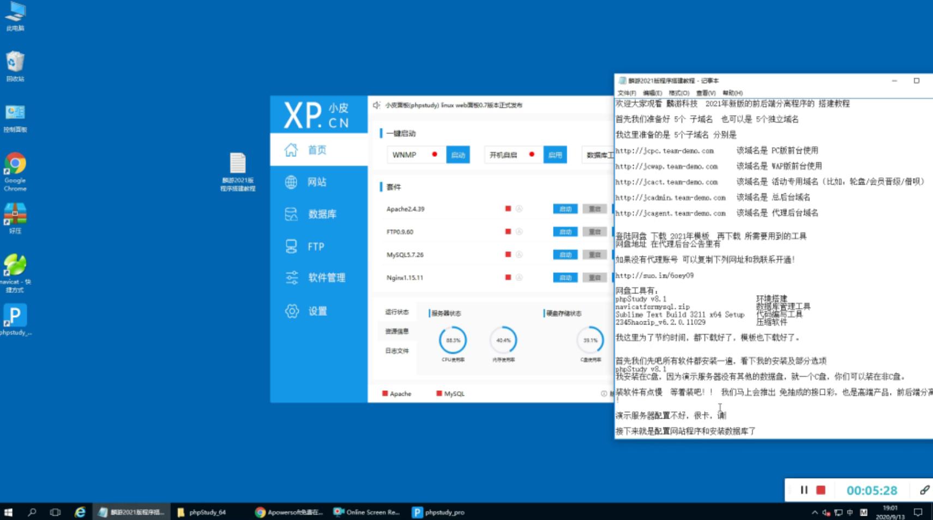Switch to the 日志文件 tab
Screen dimensions: 933x520
click(x=397, y=351)
